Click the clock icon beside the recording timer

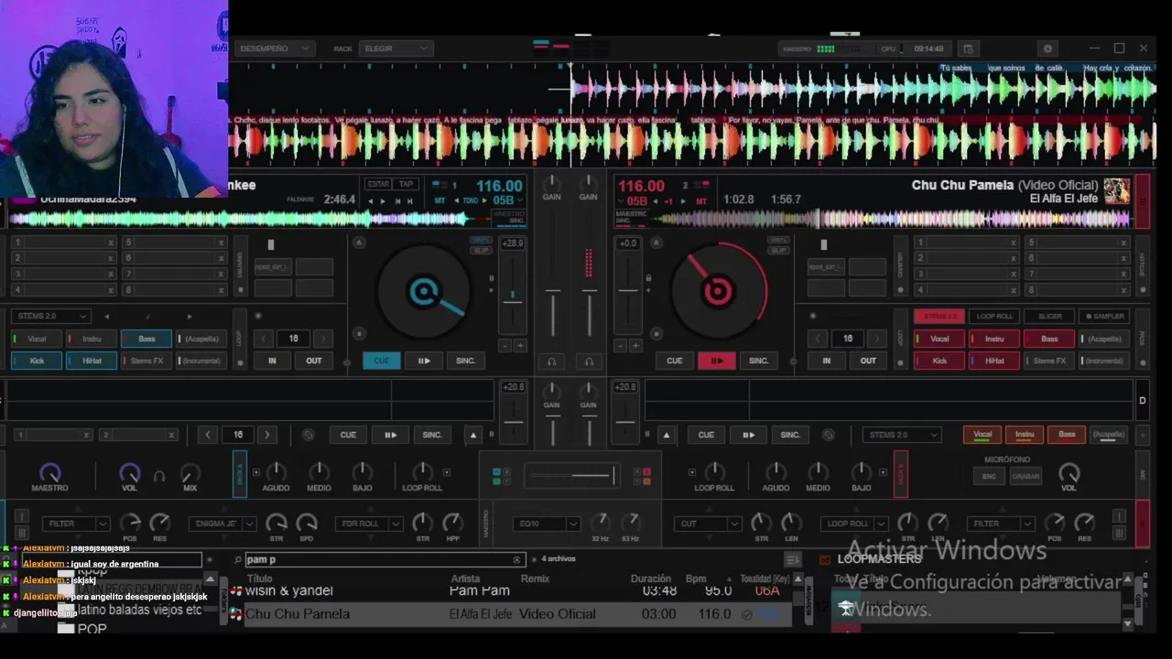(x=969, y=49)
